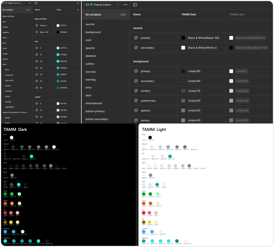Close the TAMM Core variables panel

coord(78,3)
